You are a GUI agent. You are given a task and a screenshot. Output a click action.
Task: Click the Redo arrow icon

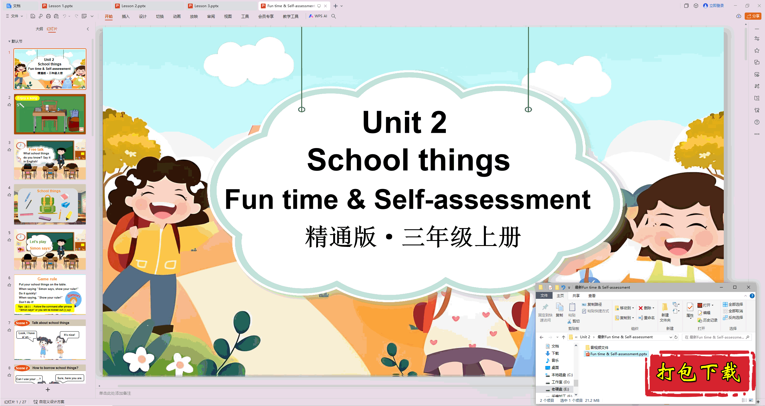tap(76, 16)
